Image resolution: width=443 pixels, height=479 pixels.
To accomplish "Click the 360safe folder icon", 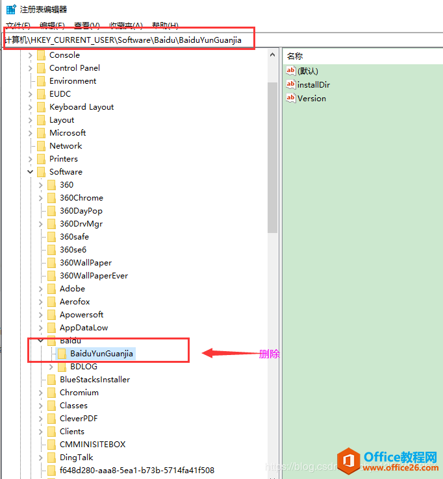I will (52, 237).
